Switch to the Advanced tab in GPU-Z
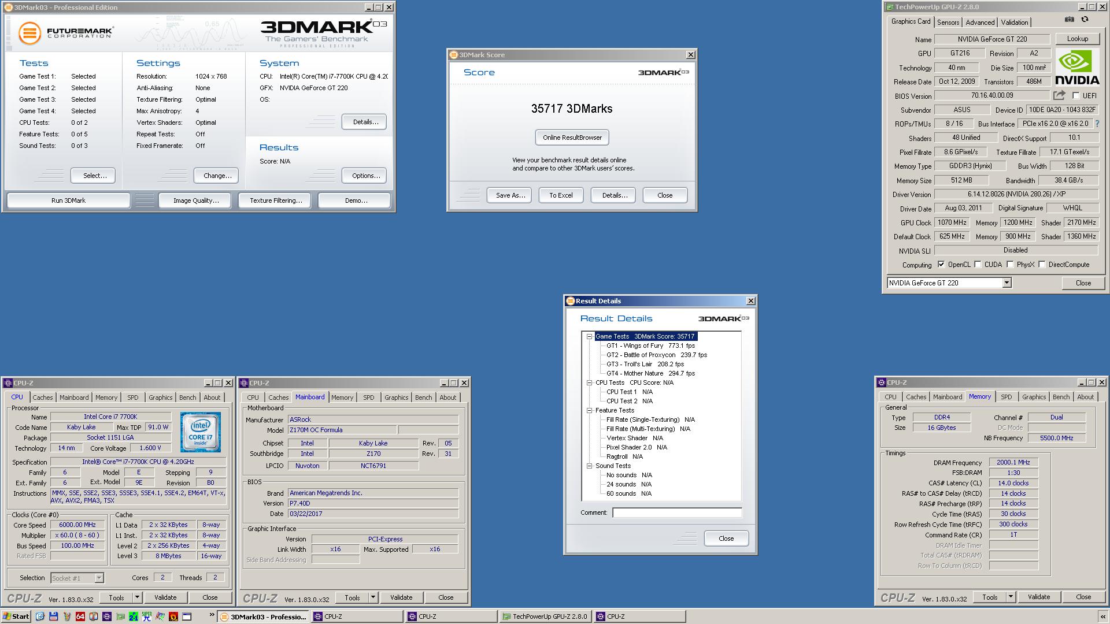This screenshot has height=624, width=1110. 980,23
